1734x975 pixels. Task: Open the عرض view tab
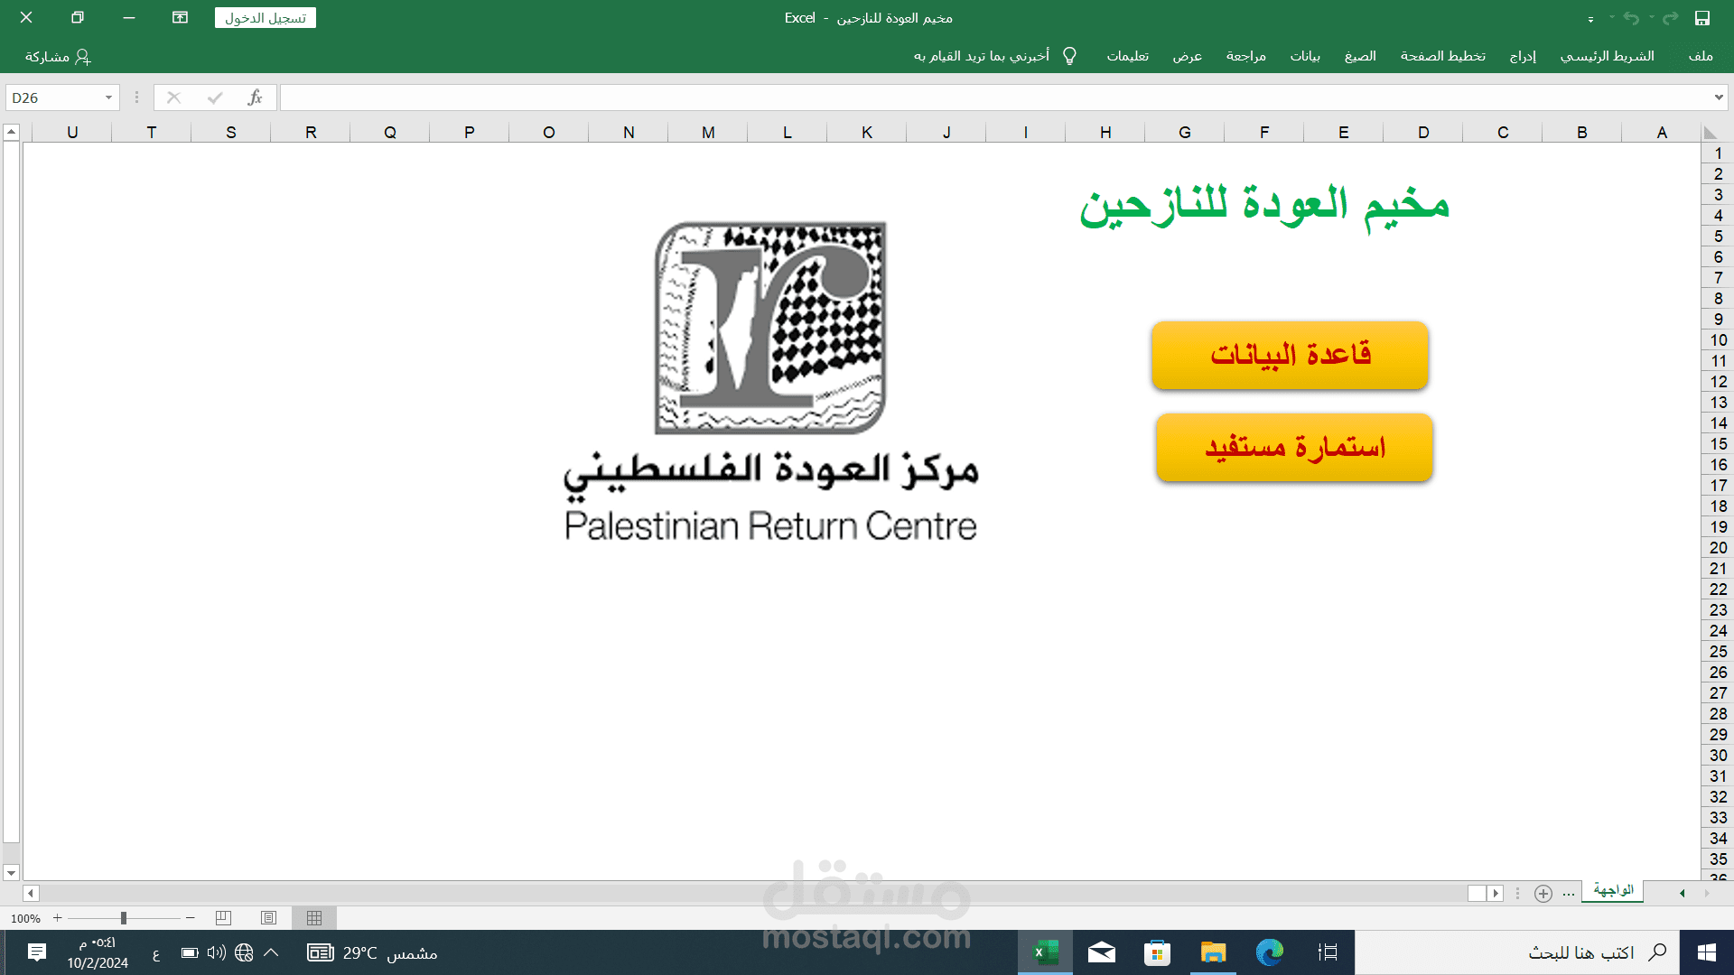click(1188, 56)
